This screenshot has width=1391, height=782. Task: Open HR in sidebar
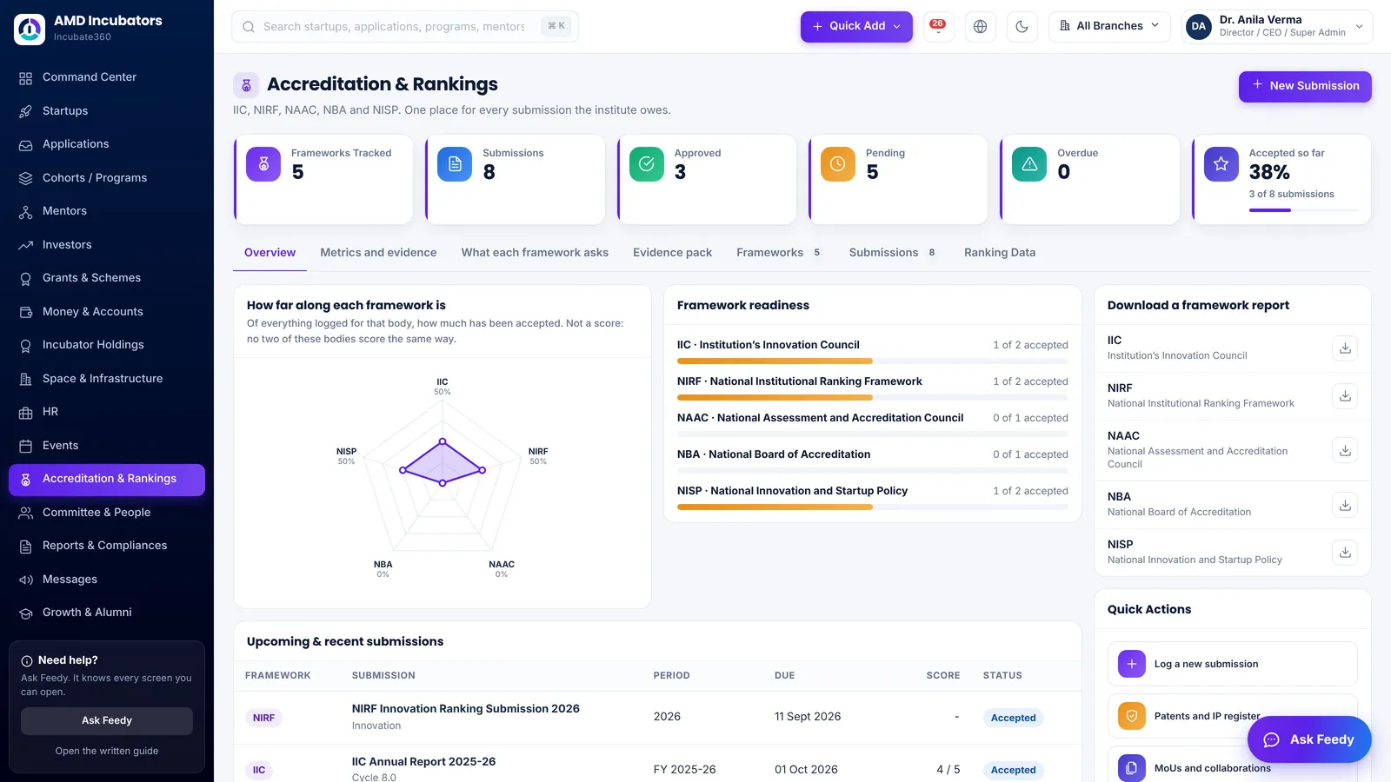pyautogui.click(x=107, y=412)
